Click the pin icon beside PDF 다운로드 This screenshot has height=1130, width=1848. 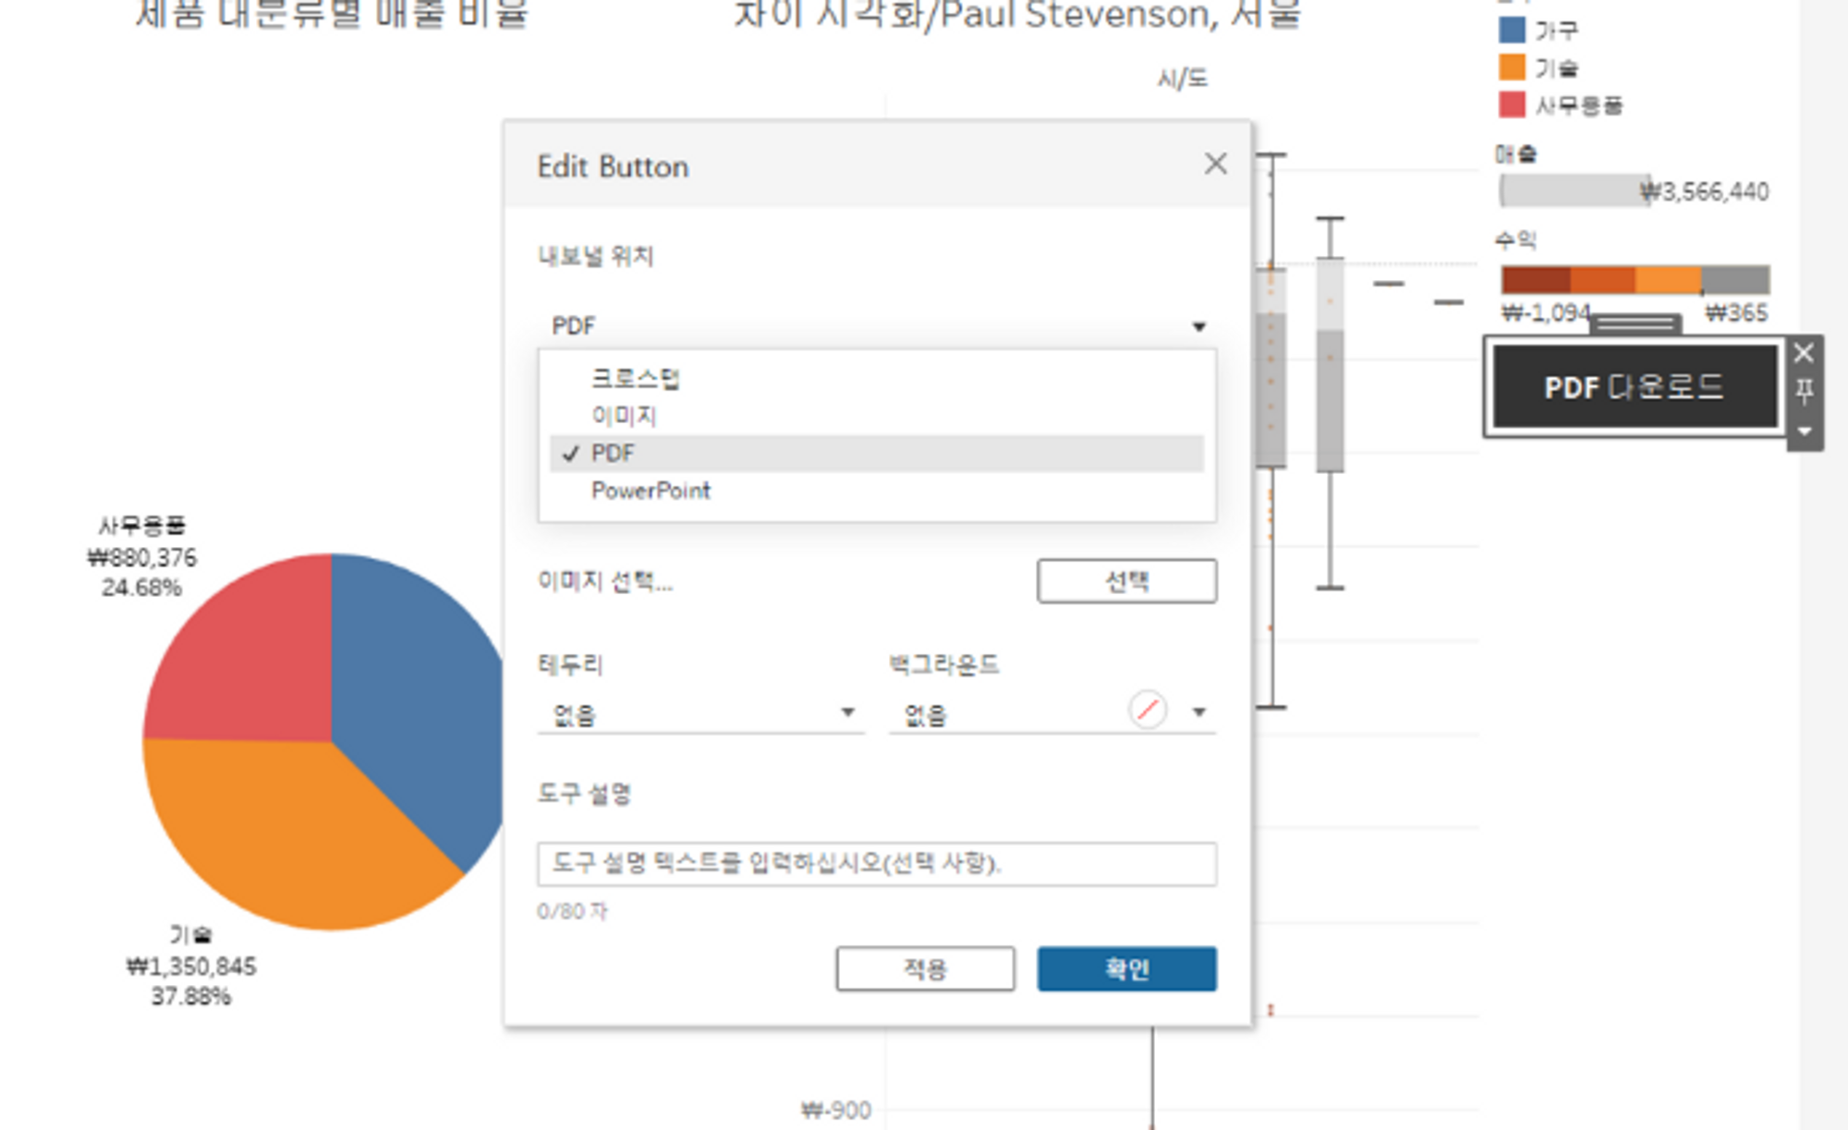pyautogui.click(x=1804, y=392)
